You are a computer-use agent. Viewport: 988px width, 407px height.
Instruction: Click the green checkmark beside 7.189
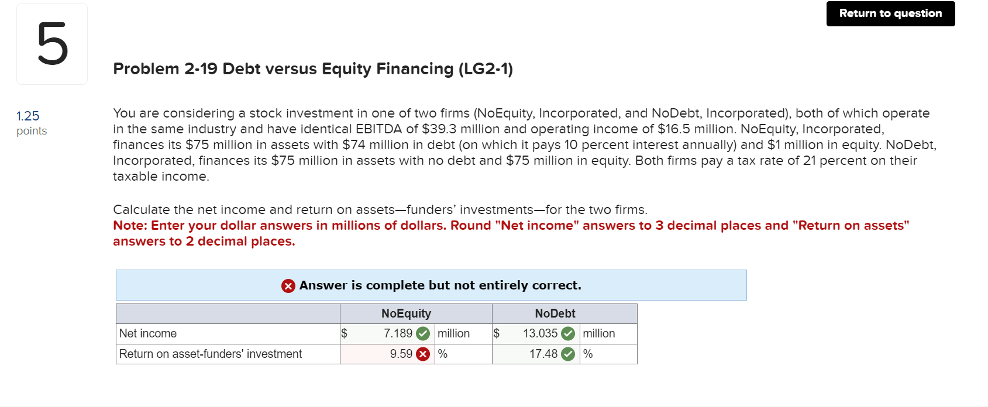click(423, 333)
